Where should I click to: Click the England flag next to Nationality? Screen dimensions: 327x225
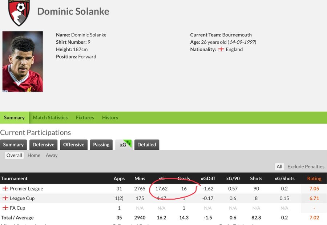coord(221,49)
